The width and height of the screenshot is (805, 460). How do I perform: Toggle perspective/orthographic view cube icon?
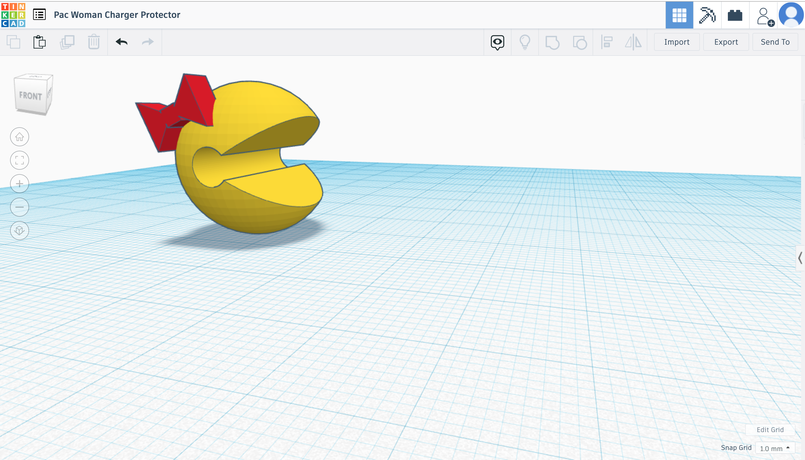[x=20, y=230]
